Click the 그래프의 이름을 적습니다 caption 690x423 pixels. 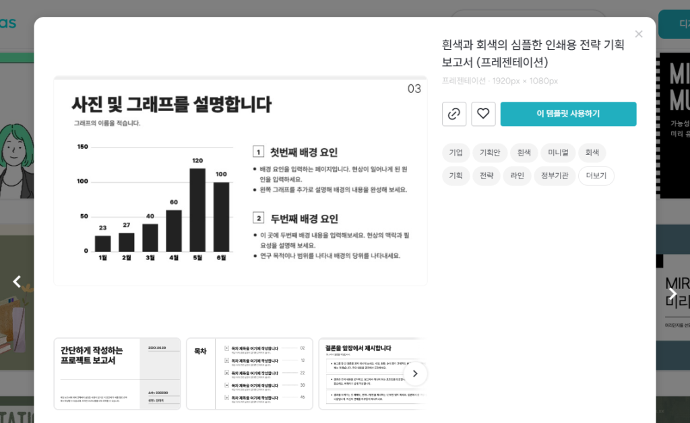[x=107, y=123]
